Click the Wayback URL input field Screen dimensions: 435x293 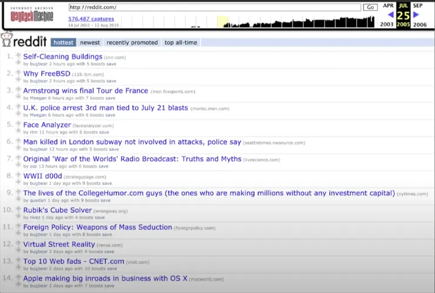coord(215,7)
